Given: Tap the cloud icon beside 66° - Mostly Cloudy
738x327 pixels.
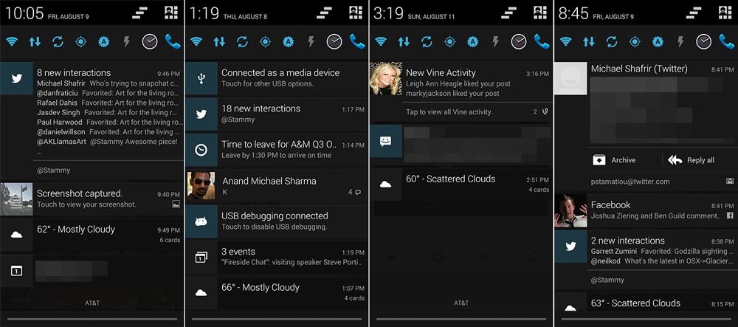Looking at the screenshot, I should coord(201,293).
